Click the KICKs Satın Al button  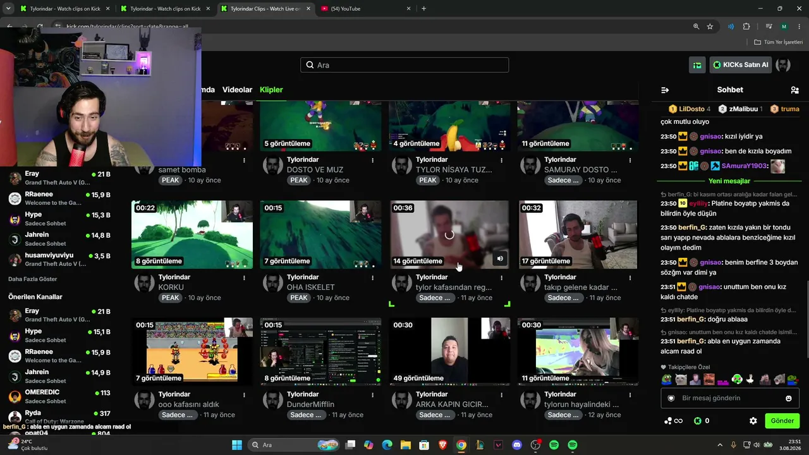tap(740, 65)
